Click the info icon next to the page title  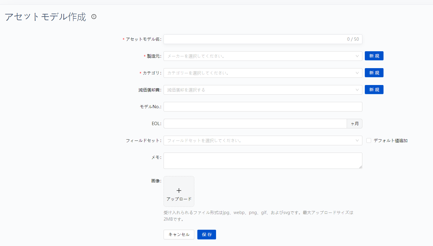tap(94, 17)
